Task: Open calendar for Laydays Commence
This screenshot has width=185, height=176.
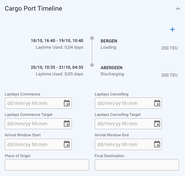Action: [67, 103]
